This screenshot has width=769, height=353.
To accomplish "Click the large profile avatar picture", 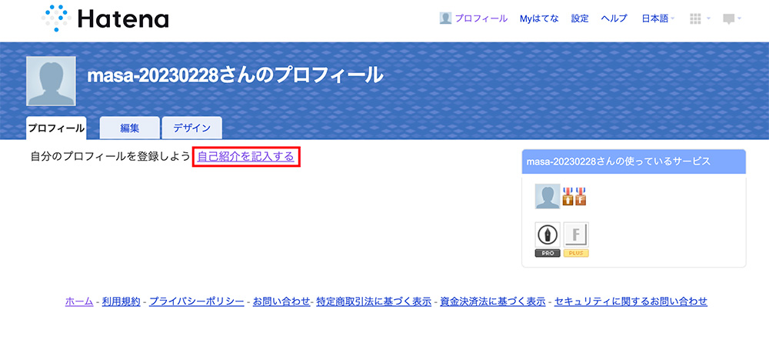I will point(51,81).
